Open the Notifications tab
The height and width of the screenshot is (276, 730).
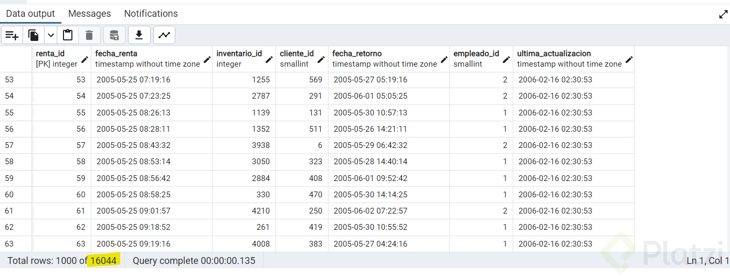tap(151, 14)
